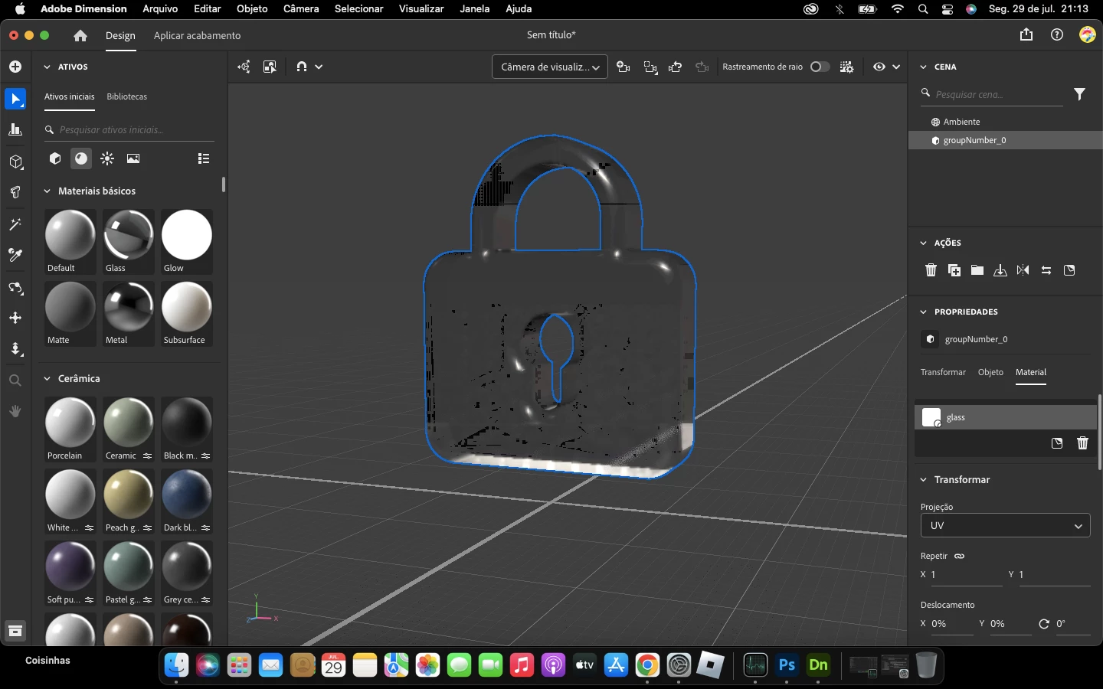
Task: Switch the assets panel to list view
Action: pyautogui.click(x=204, y=158)
